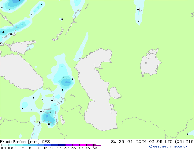Click the 'GFS' model label

46,142
